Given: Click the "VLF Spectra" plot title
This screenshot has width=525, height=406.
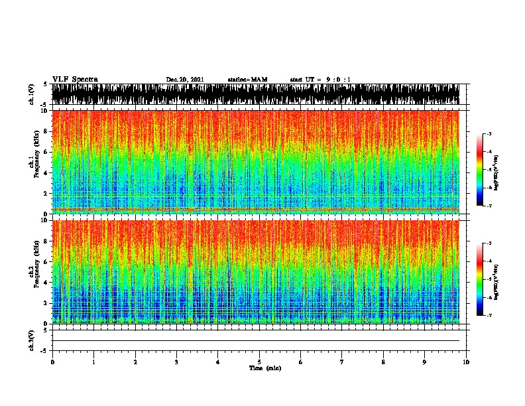Looking at the screenshot, I should click(x=75, y=80).
